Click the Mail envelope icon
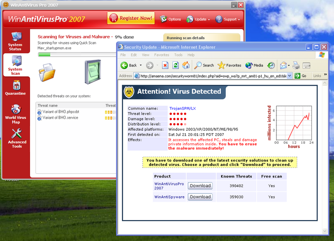 283,66
